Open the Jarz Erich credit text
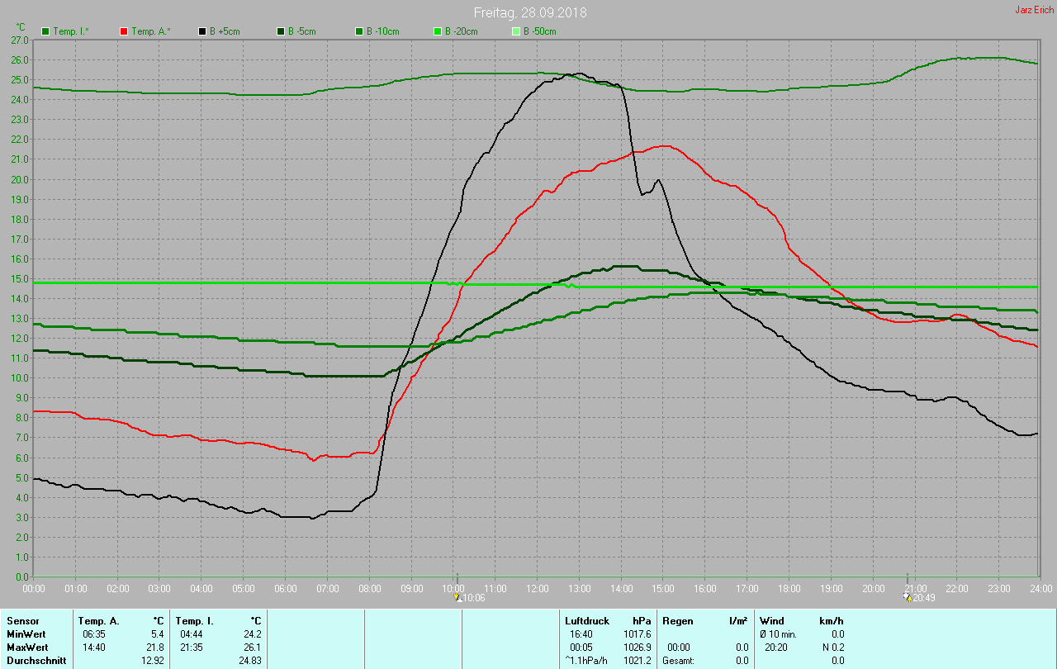Viewport: 1057px width, 669px height. (x=1034, y=10)
